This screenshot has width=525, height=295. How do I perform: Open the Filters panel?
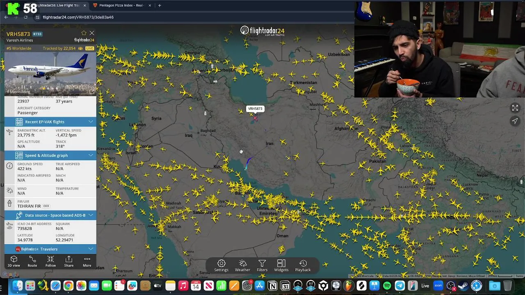(x=262, y=266)
